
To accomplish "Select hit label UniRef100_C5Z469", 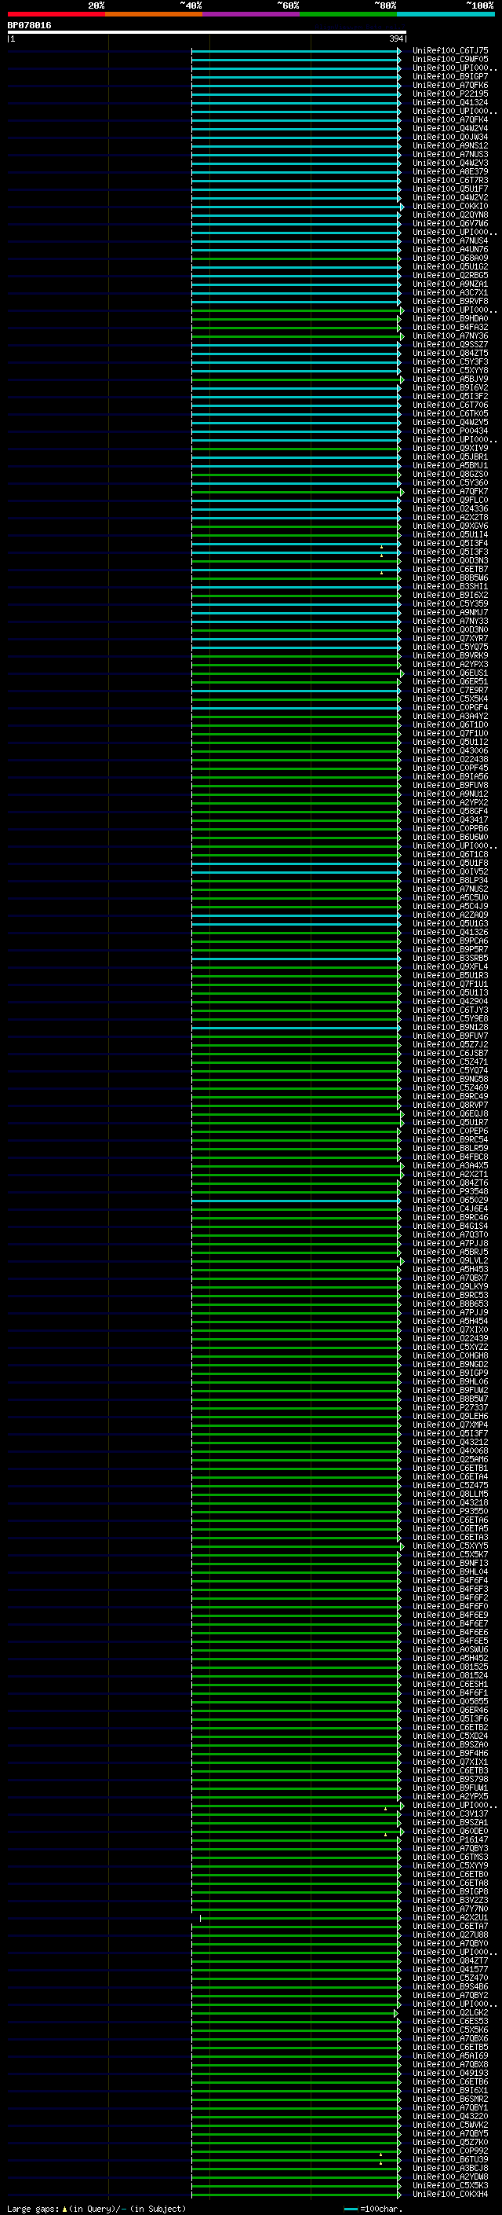I will coord(449,1087).
